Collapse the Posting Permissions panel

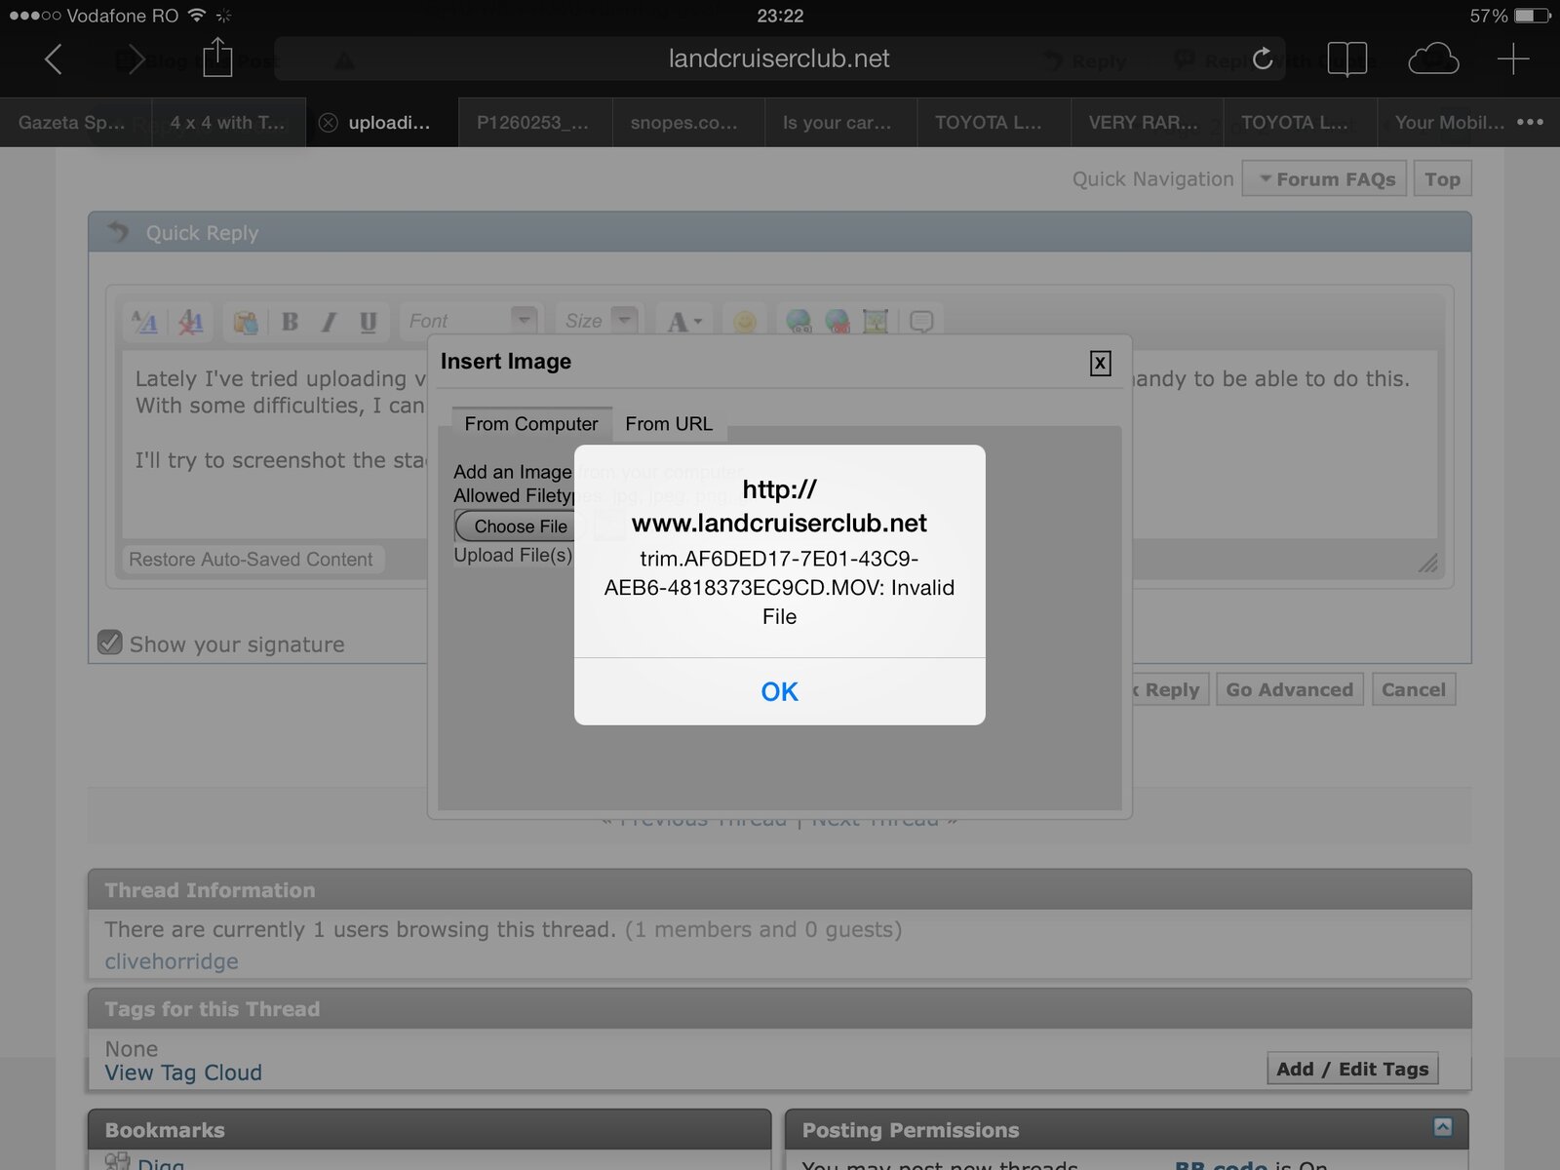1443,1127
